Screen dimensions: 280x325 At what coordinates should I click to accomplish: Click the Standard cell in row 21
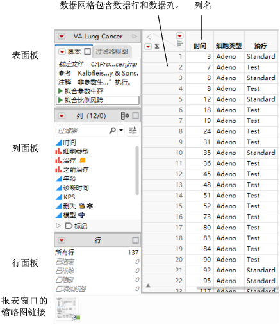tap(261, 271)
